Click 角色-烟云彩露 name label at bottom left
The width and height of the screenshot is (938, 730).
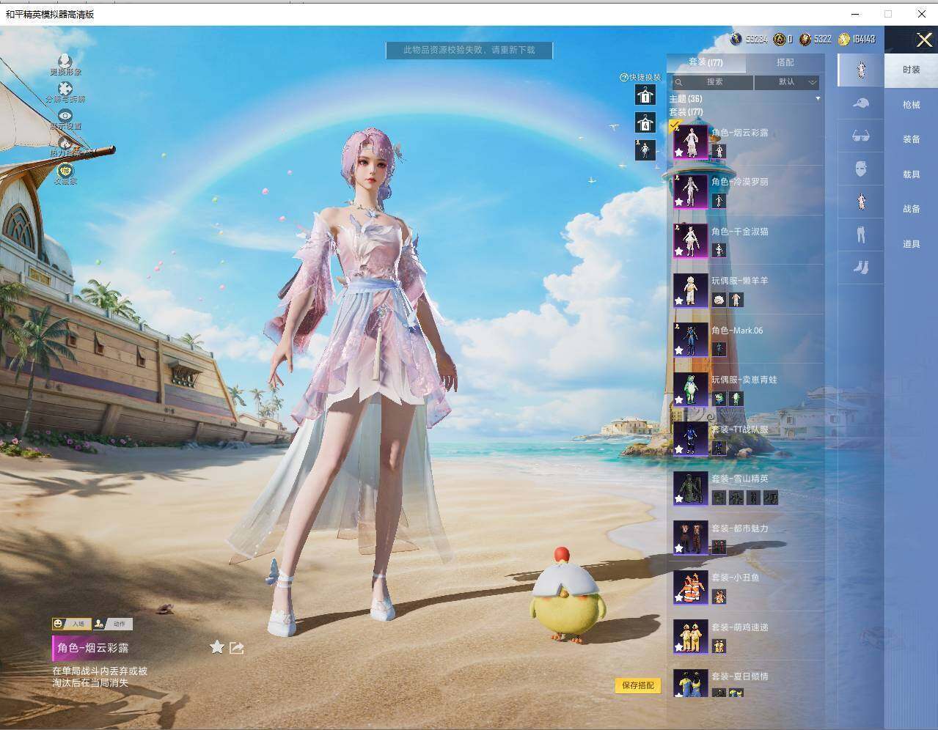(x=93, y=648)
